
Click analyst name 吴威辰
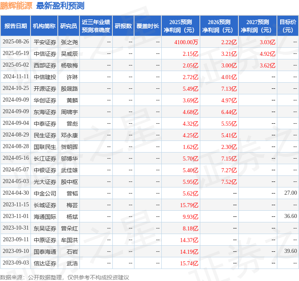pyautogui.click(x=69, y=53)
